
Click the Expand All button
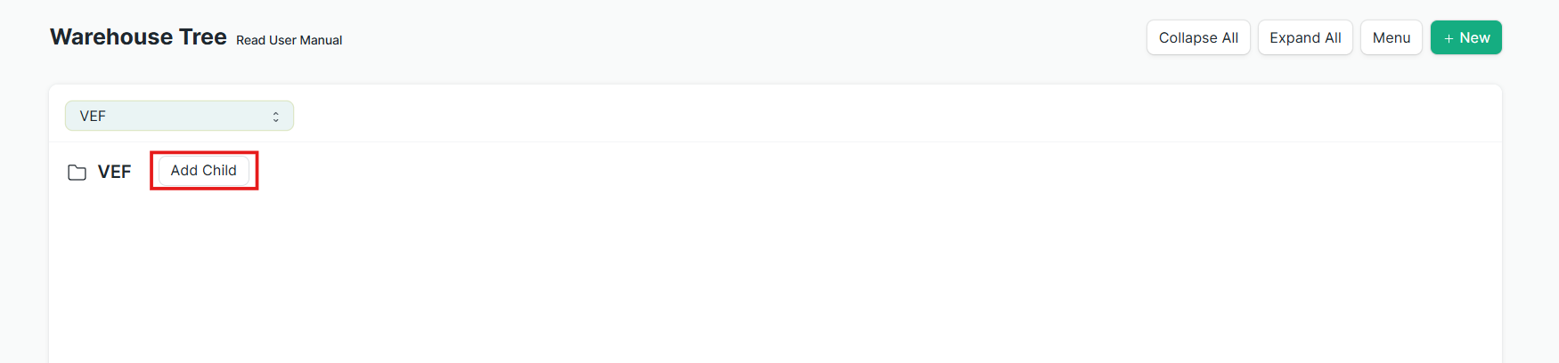coord(1305,37)
